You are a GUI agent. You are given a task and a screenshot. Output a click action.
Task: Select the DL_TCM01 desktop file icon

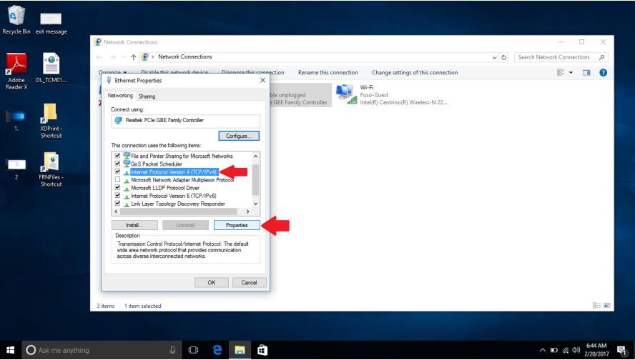[51, 68]
